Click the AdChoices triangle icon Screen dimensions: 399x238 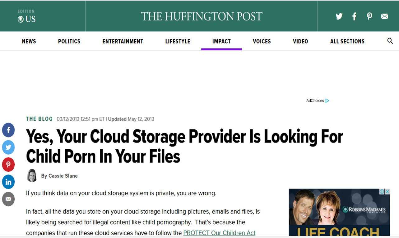tap(327, 101)
